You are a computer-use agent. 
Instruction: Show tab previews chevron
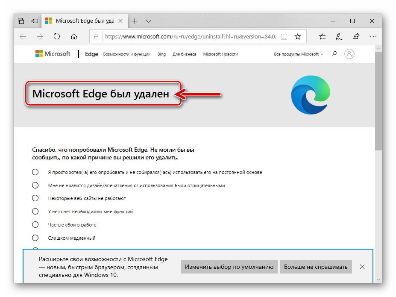pos(149,21)
